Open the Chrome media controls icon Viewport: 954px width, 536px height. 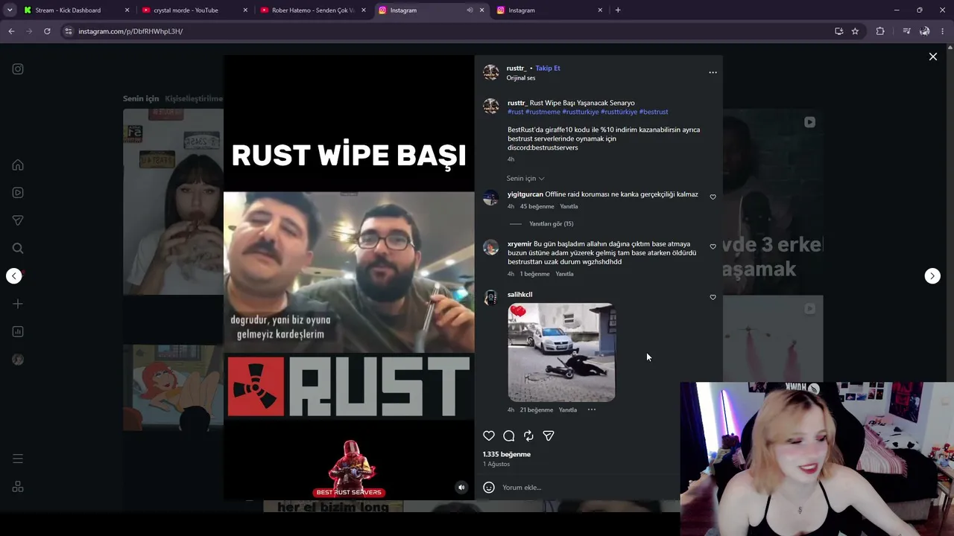pos(906,31)
